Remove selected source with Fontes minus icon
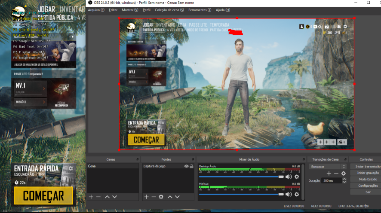This screenshot has width=381, height=213. (x=154, y=197)
